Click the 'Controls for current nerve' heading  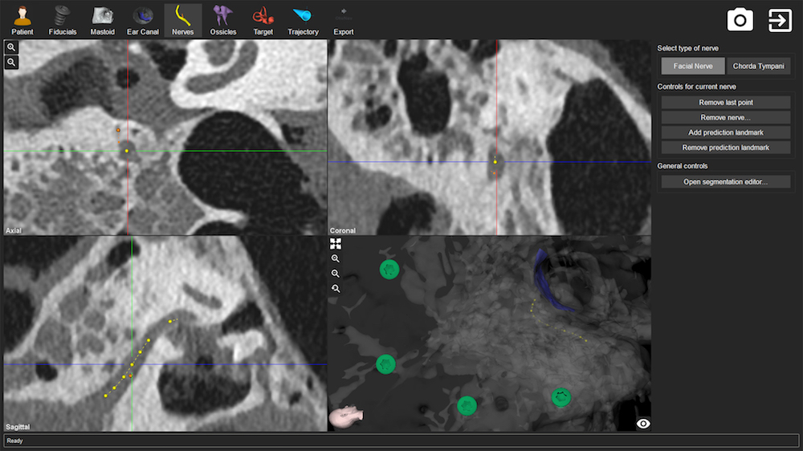pyautogui.click(x=696, y=87)
